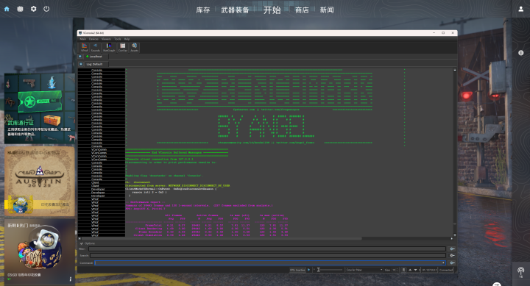Image resolution: width=530 pixels, height=286 pixels.
Task: Open the 商店 store page
Action: tap(302, 10)
